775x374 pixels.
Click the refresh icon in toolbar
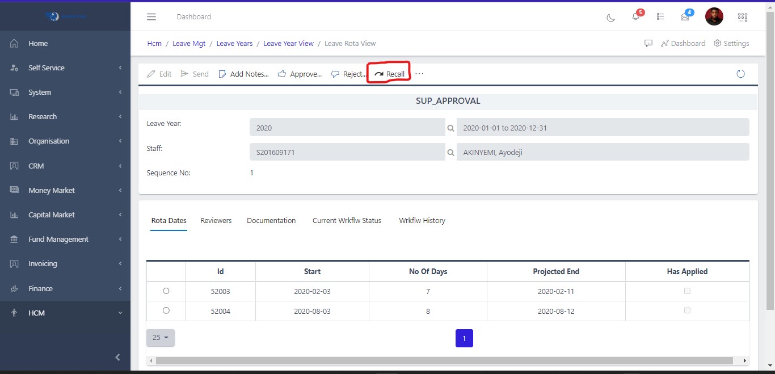click(x=740, y=74)
